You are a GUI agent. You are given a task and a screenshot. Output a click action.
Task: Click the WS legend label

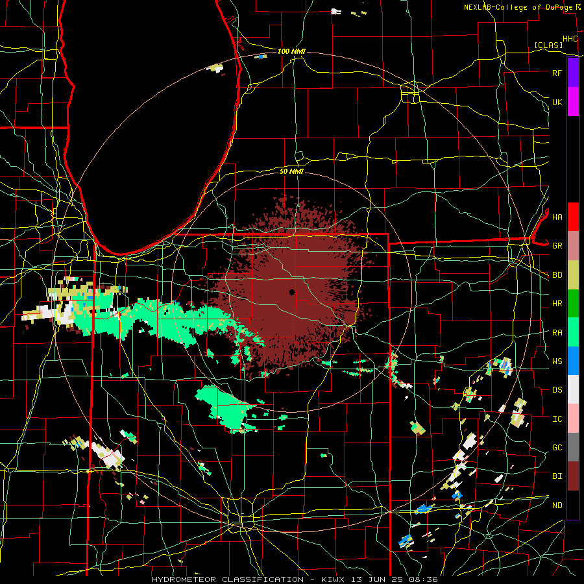(x=557, y=361)
